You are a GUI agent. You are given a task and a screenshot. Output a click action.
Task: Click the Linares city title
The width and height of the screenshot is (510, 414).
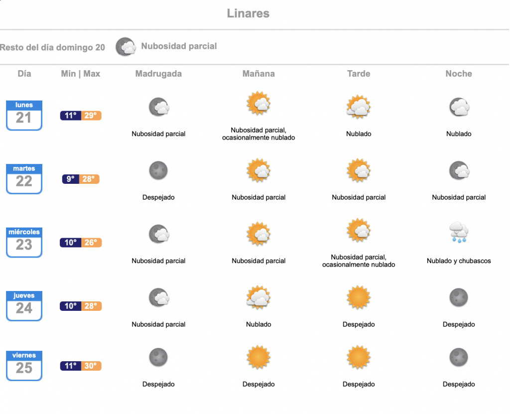point(248,13)
